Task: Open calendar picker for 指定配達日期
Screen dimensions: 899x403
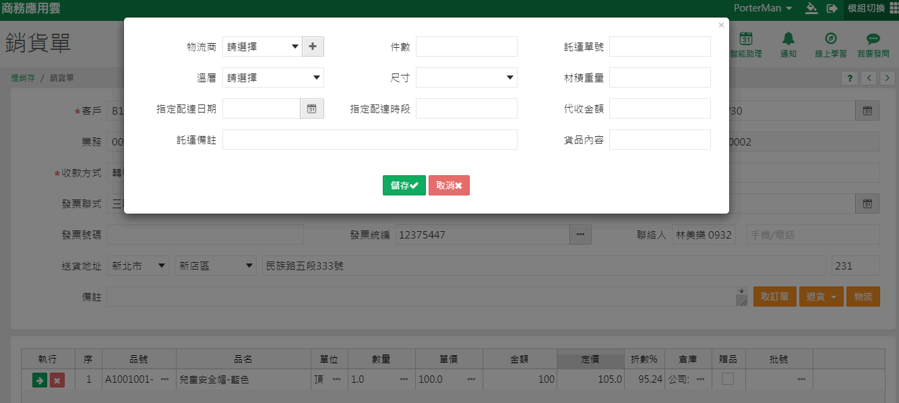Action: point(312,108)
